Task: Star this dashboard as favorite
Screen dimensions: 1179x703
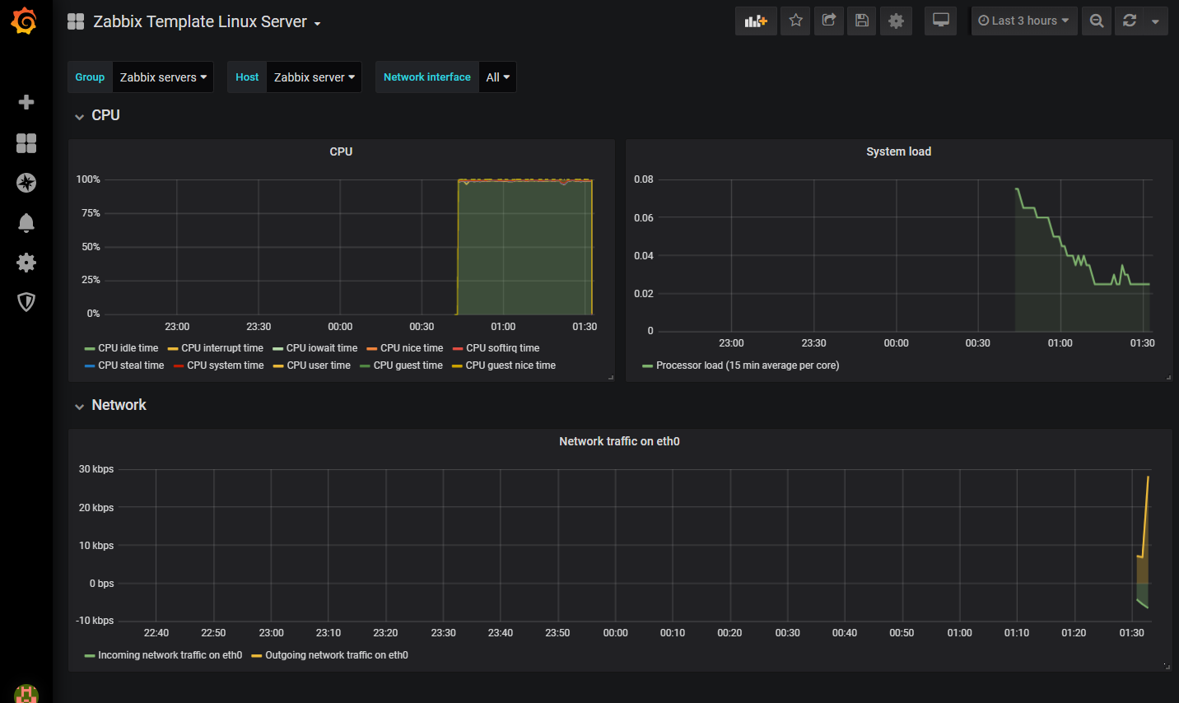Action: [795, 21]
